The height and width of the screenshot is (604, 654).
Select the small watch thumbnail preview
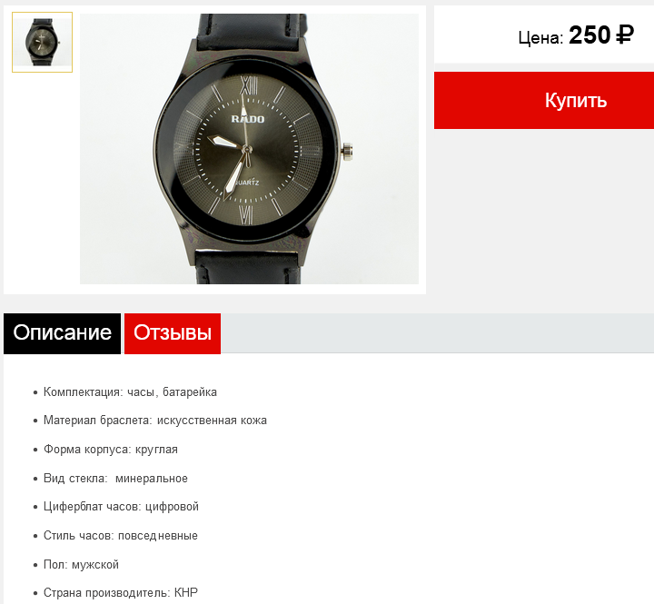coord(42,42)
